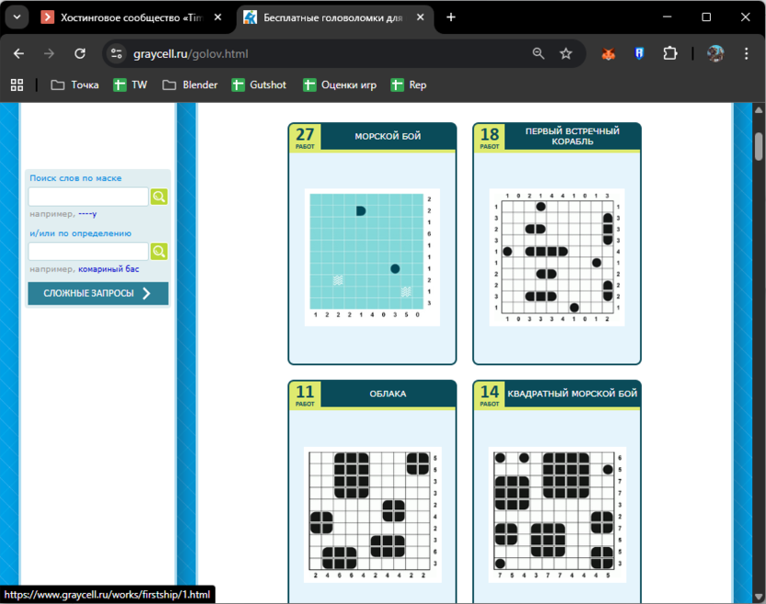Open the Первый встречный корабль thumbnail
Viewport: 766px width, 604px height.
click(x=557, y=257)
